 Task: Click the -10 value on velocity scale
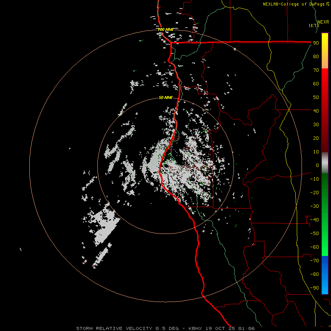pos(314,179)
